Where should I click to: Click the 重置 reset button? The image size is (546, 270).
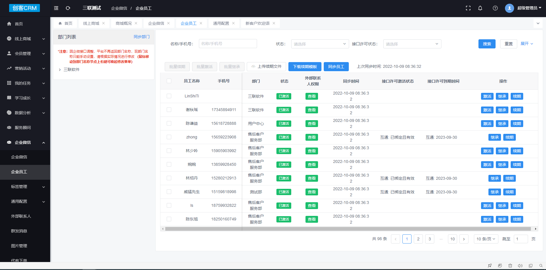point(509,44)
